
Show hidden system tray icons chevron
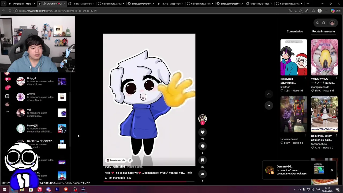point(295,190)
